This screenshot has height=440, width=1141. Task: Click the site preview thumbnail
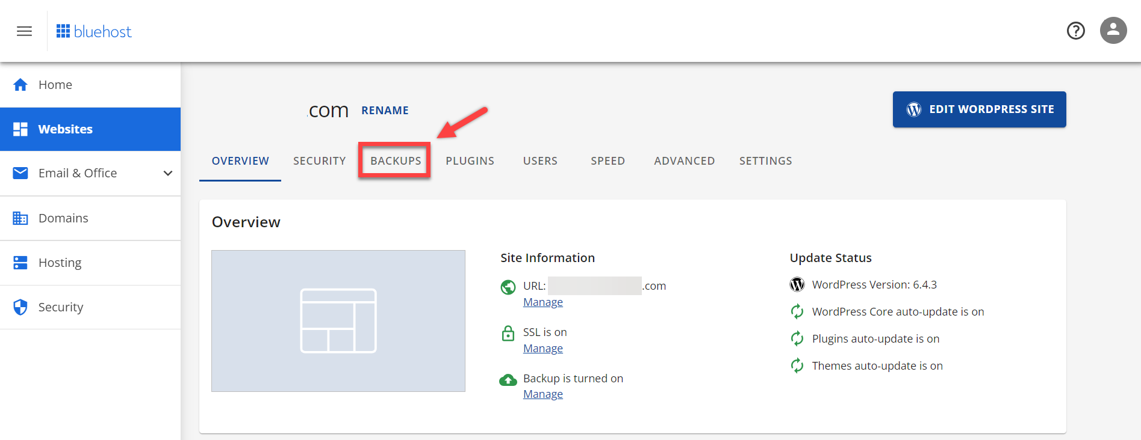pyautogui.click(x=338, y=321)
